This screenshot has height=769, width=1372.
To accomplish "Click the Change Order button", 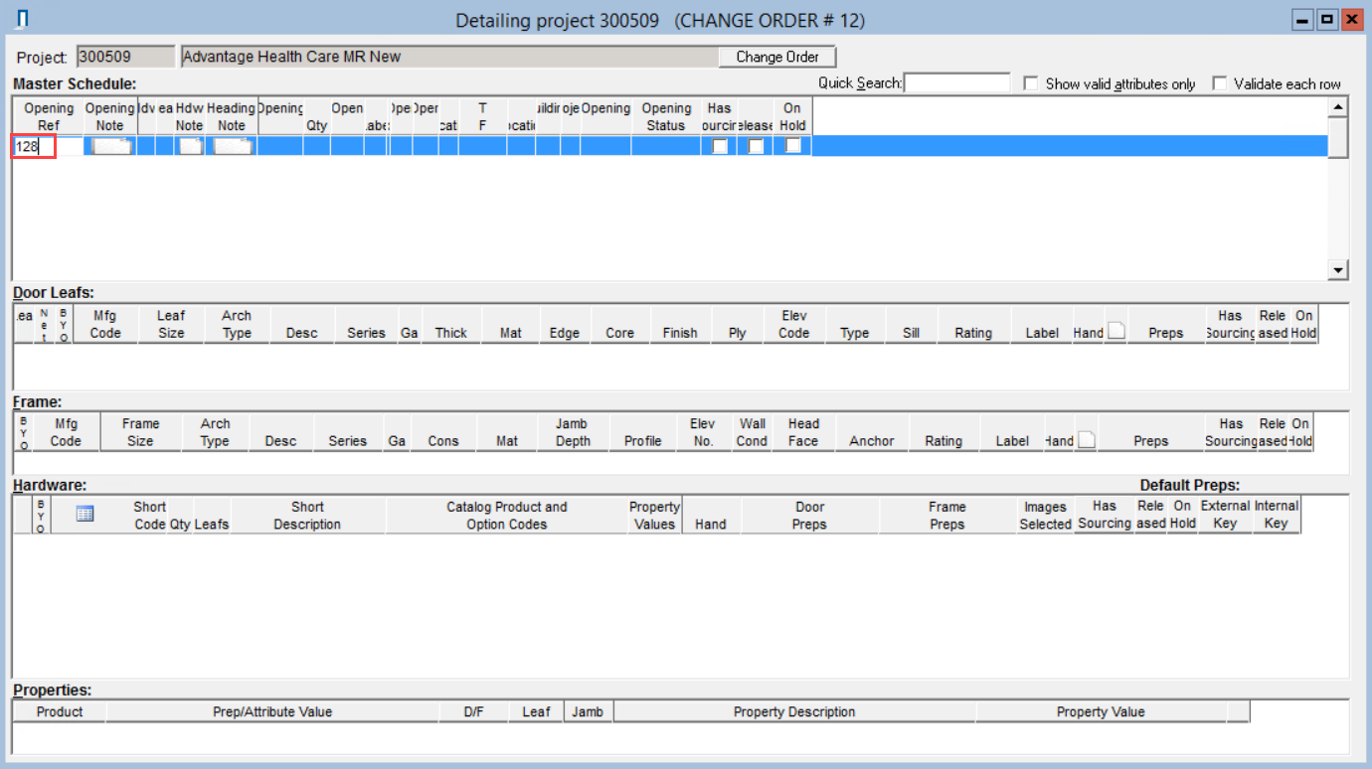I will [x=777, y=57].
